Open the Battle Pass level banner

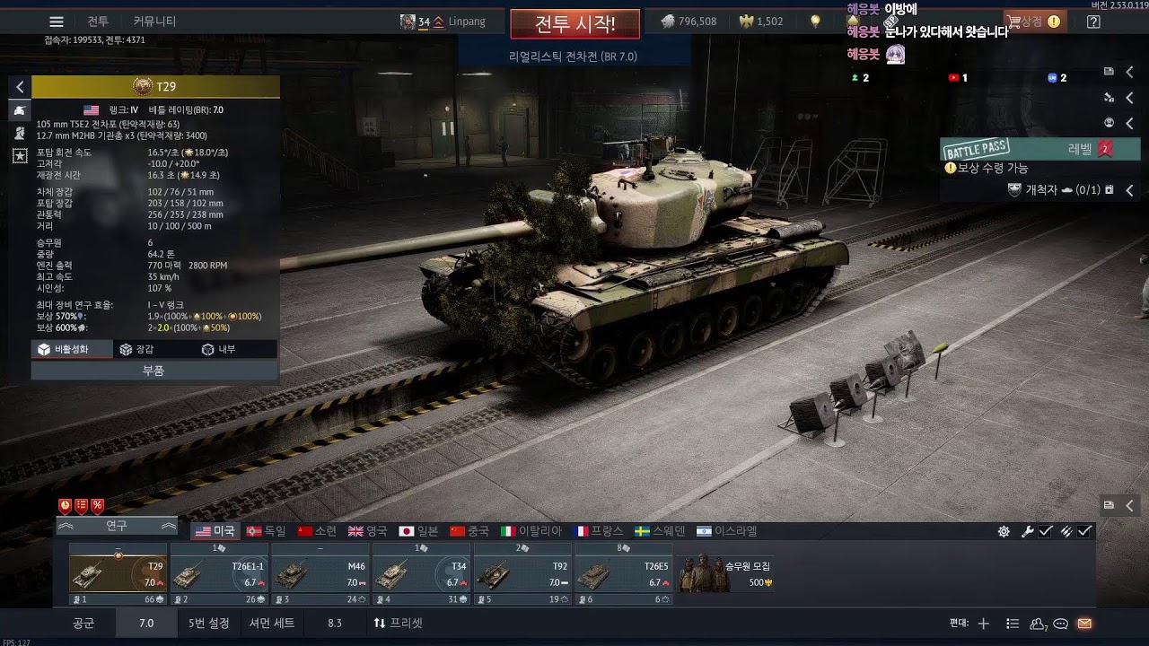click(x=1040, y=149)
